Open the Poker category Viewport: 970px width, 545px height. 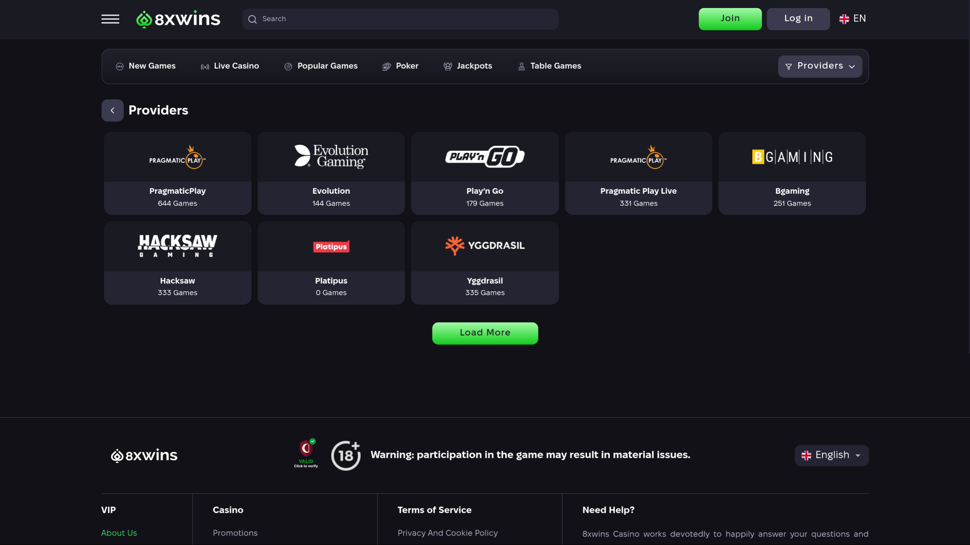tap(401, 66)
